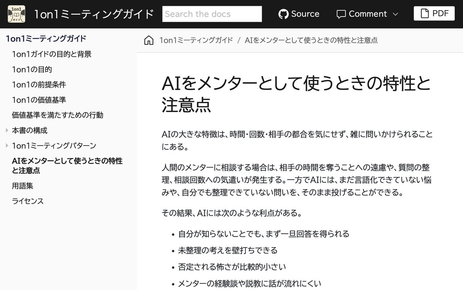
Task: Open ライセンス in sidebar
Action: click(x=28, y=201)
